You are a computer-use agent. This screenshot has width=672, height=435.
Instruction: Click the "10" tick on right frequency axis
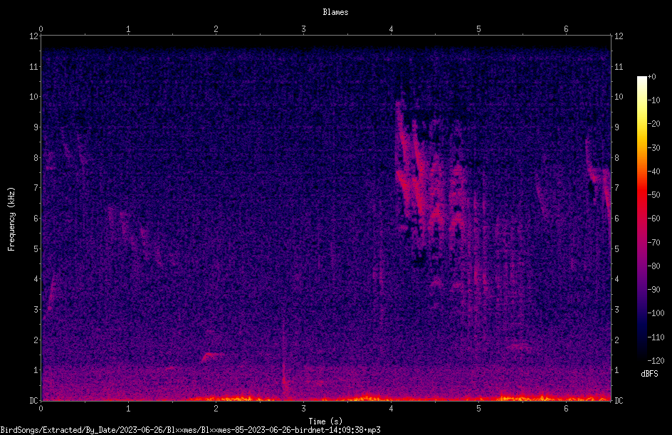pos(619,97)
